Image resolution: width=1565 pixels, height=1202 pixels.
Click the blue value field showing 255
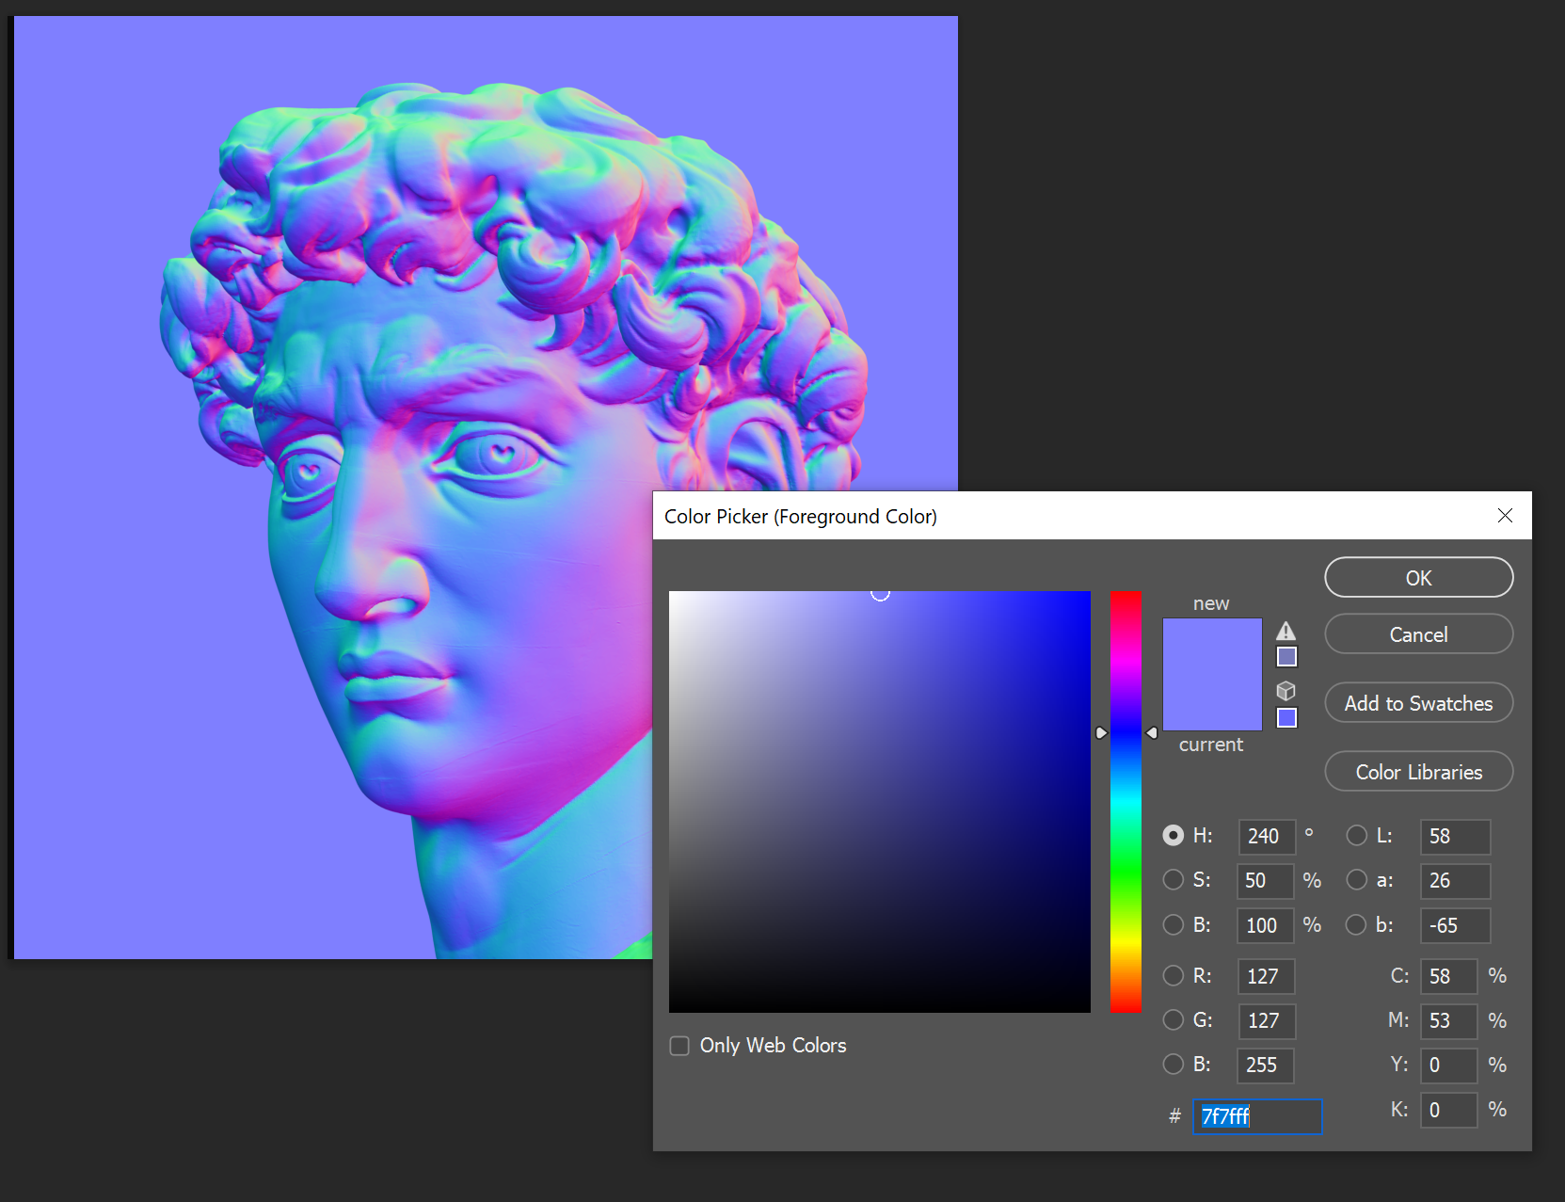pyautogui.click(x=1266, y=1065)
